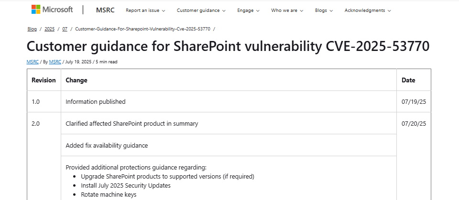459x200 pixels.
Task: Open the Who we are menu
Action: pos(287,10)
